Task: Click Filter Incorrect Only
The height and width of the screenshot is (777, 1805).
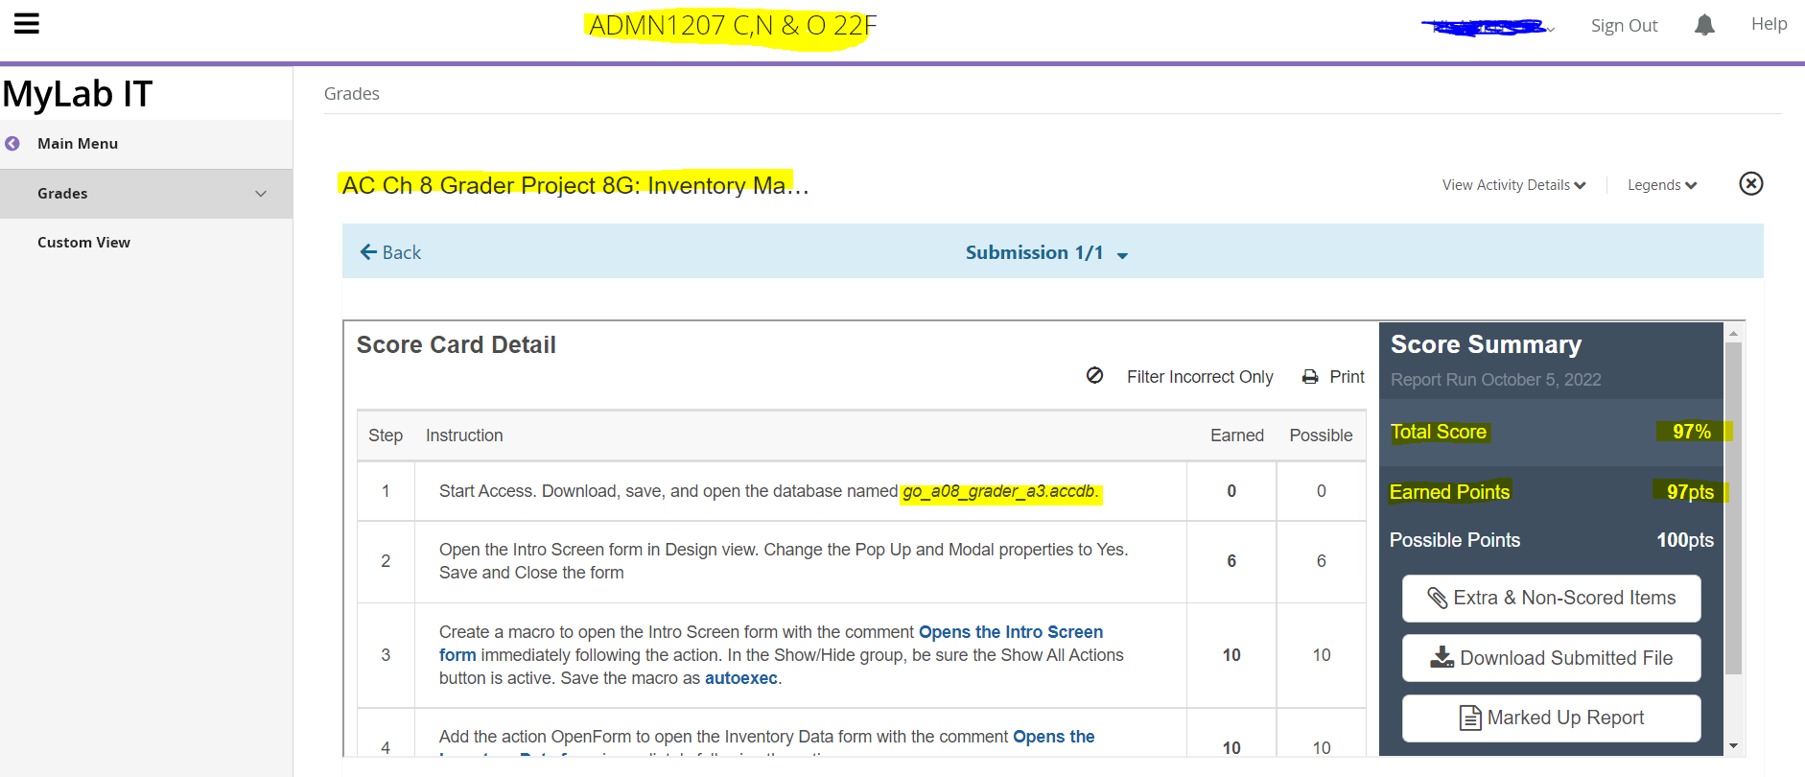Action: click(1200, 377)
